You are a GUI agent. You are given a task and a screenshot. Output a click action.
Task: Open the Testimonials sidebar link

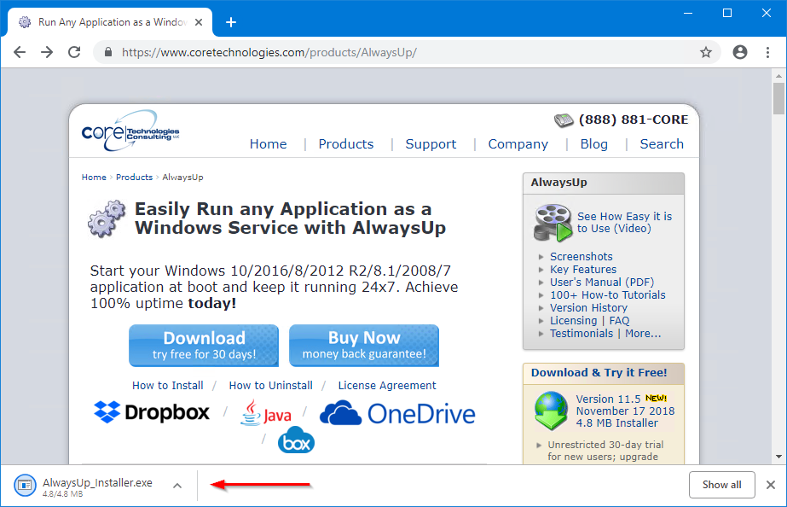coord(582,334)
